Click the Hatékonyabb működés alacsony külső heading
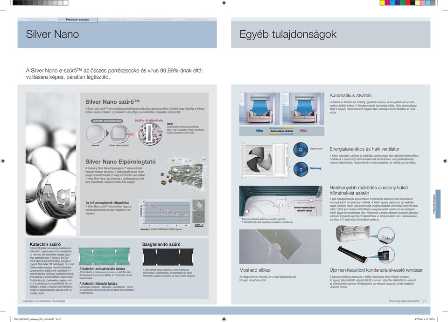Screen dimensions: 448x322 [x=369, y=190]
